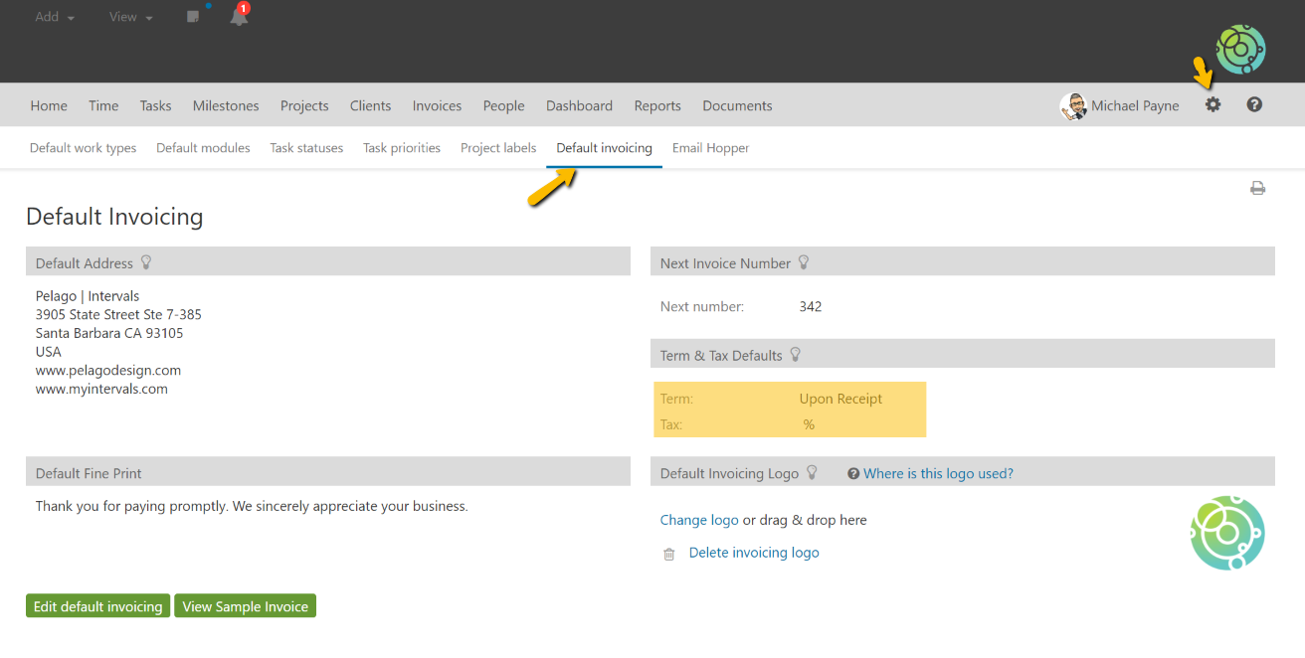Click the help question mark icon
This screenshot has width=1305, height=658.
coord(1254,104)
